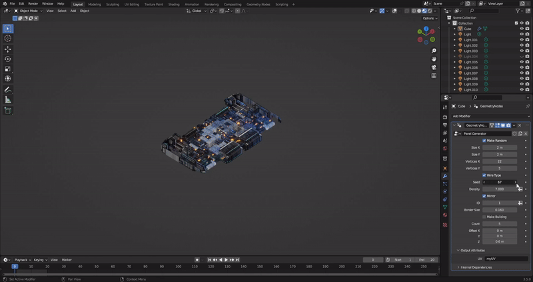This screenshot has width=533, height=282.
Task: Switch to the Shading workspace tab
Action: point(174,5)
